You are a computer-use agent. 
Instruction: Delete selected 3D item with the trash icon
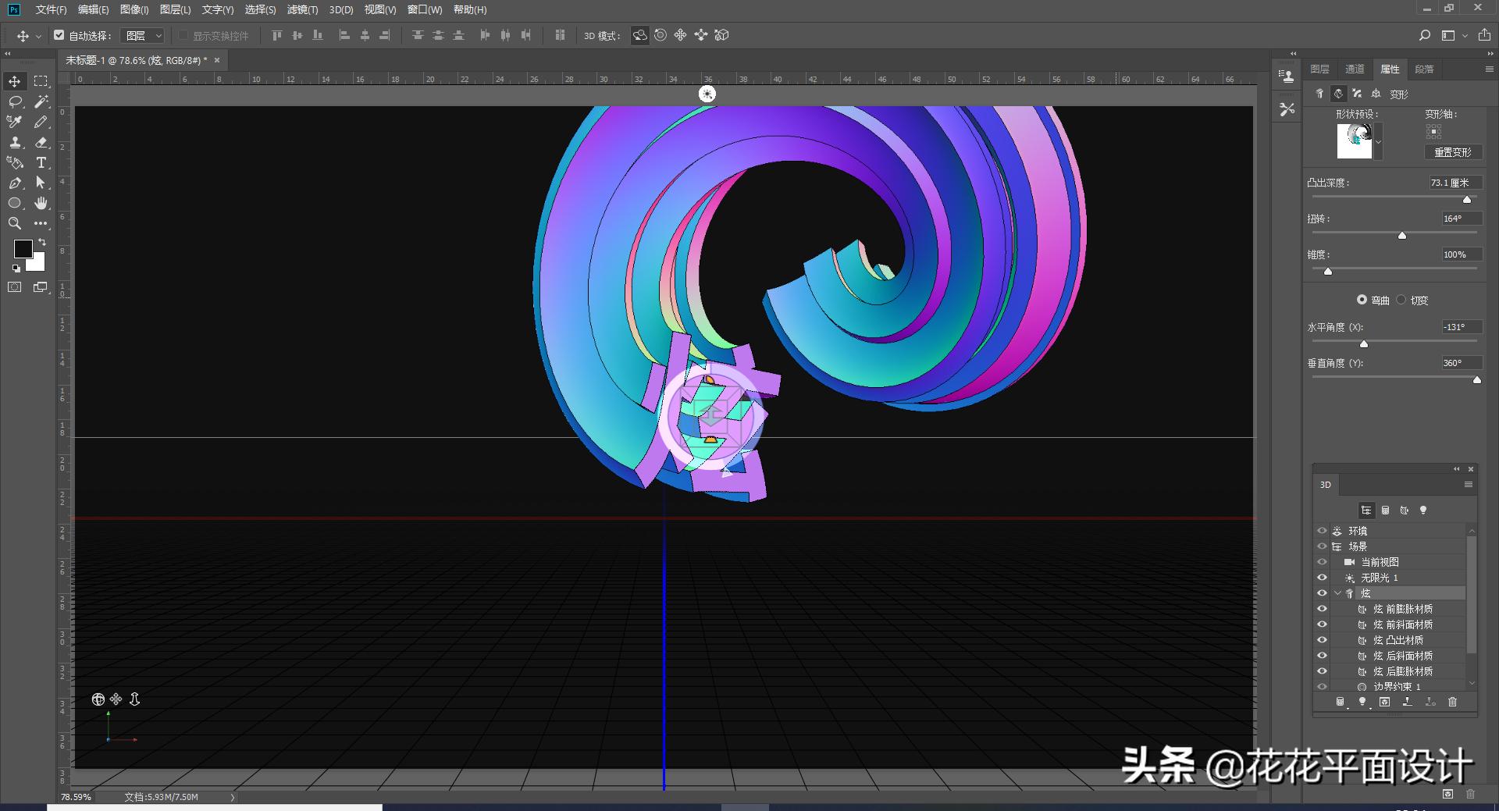[1452, 702]
